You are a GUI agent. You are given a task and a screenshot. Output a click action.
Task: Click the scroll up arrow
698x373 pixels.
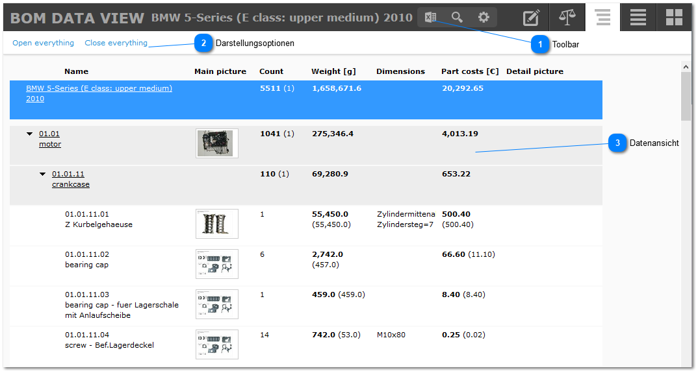(686, 67)
